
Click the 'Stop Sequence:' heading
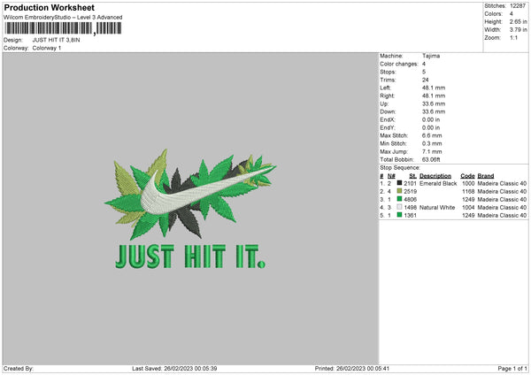click(x=400, y=168)
